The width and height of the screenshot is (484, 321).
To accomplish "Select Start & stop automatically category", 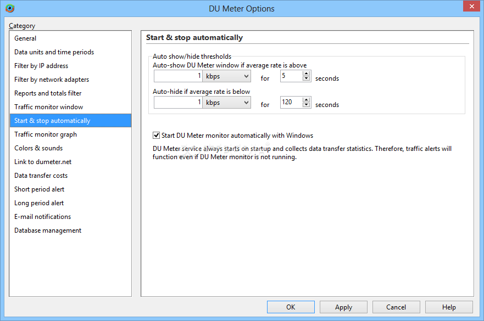I will [x=70, y=121].
